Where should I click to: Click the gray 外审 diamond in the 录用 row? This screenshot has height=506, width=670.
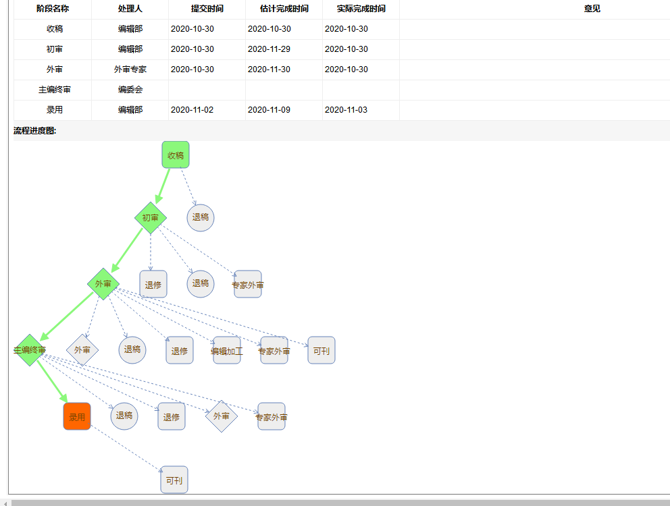pos(222,416)
